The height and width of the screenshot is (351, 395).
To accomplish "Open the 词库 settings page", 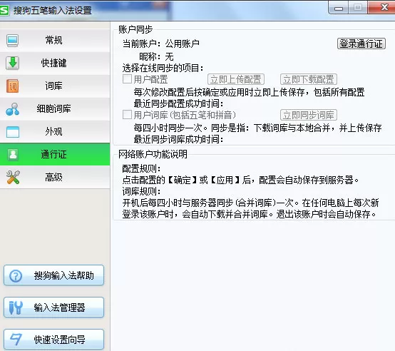I will pos(55,86).
